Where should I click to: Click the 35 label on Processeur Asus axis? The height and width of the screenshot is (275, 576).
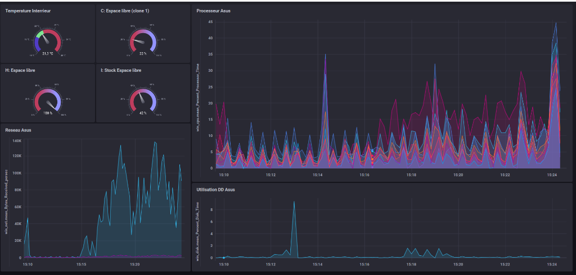[x=210, y=54]
